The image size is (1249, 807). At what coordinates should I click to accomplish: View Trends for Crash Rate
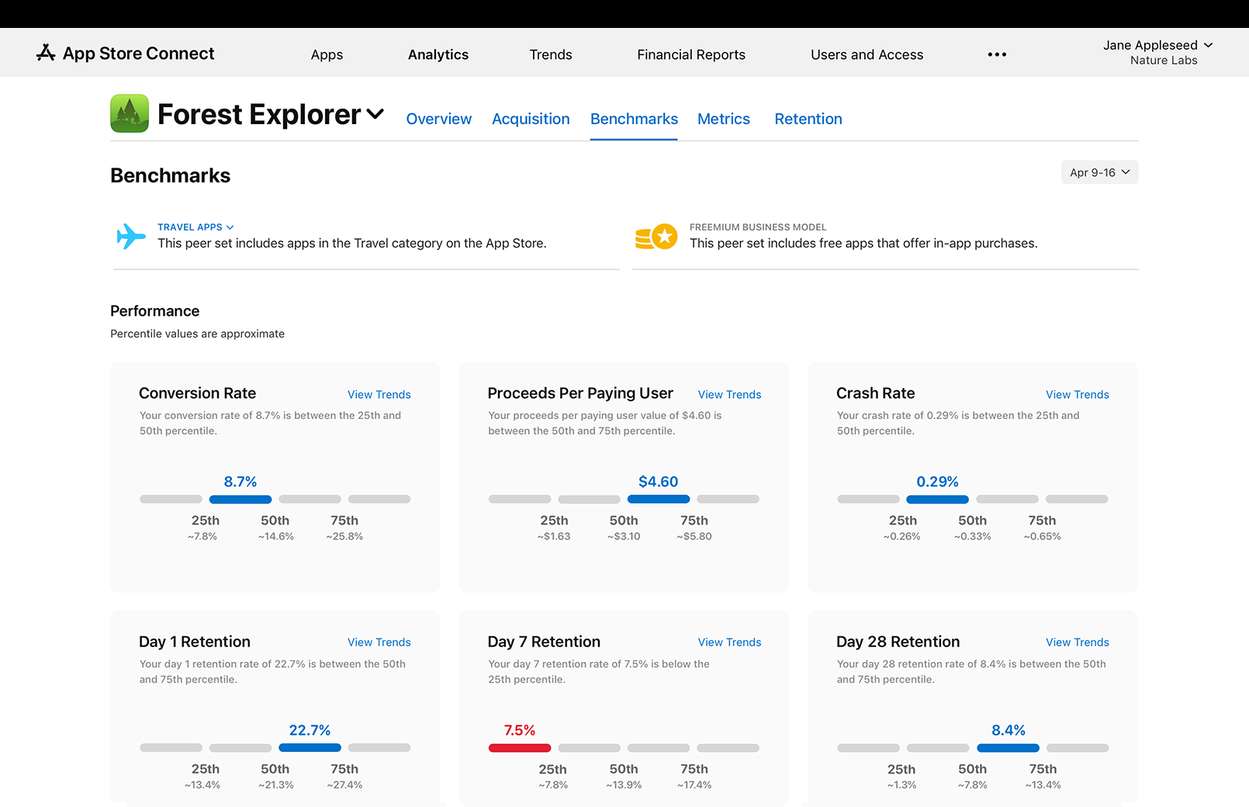[1077, 394]
